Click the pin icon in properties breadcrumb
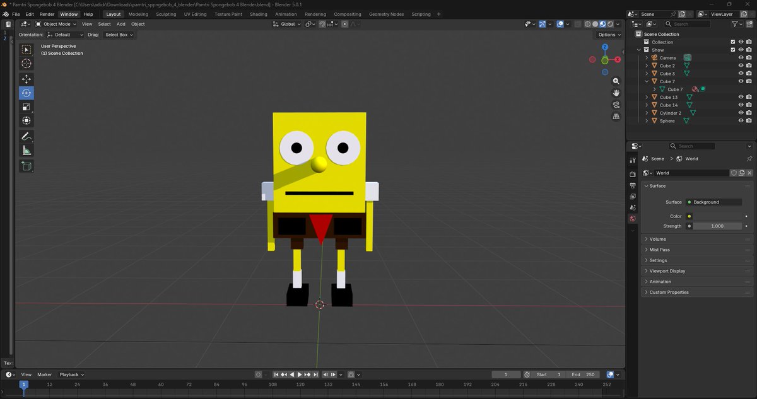Screen dimensions: 757x399 point(749,159)
